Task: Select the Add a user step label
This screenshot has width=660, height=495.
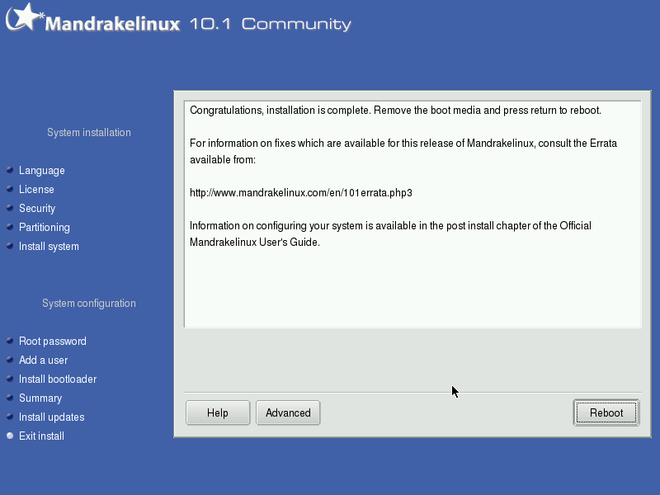Action: pos(44,360)
